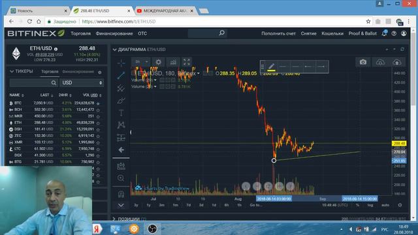Switch to the Финансирование tickers tab

78,72
